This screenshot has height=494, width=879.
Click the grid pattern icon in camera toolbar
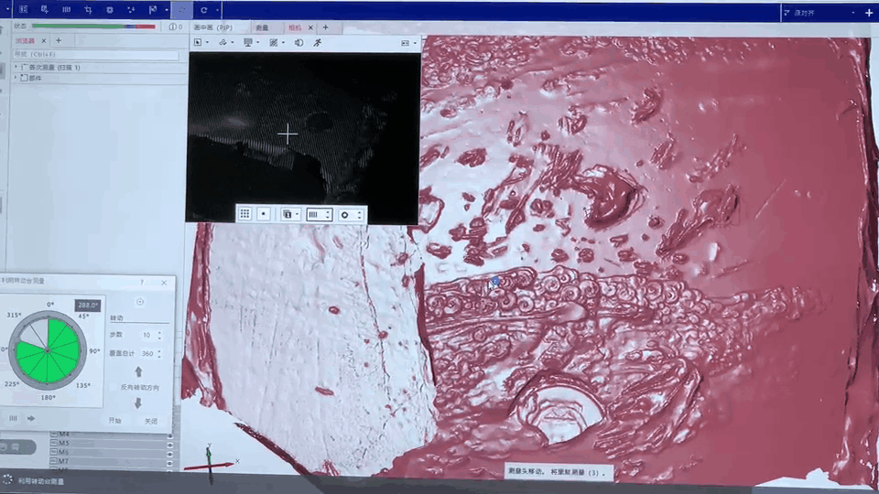[x=244, y=214]
